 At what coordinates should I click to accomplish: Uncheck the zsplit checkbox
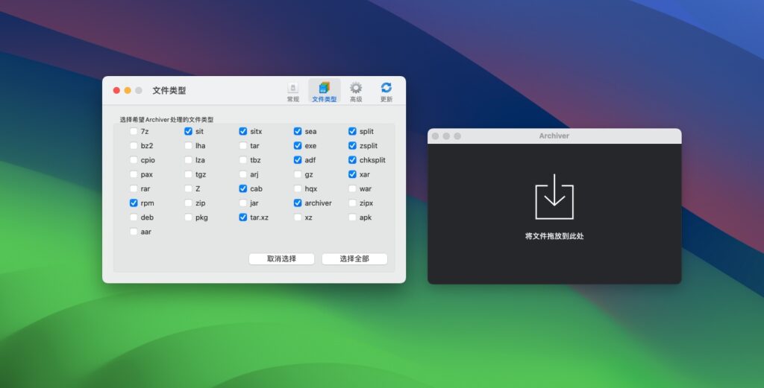[x=352, y=145]
